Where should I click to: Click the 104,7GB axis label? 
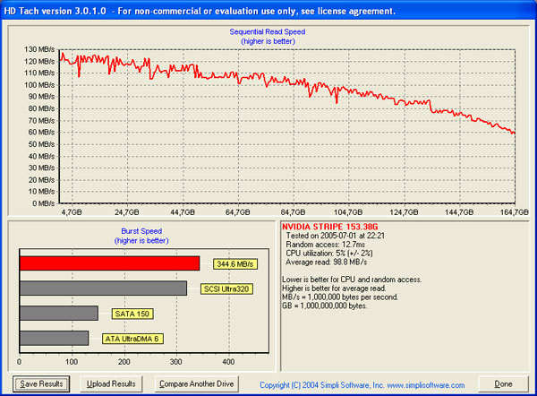coord(348,212)
